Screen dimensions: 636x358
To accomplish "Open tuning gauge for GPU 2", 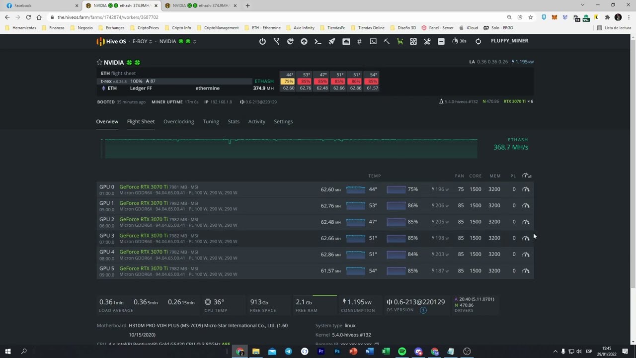I will [526, 222].
